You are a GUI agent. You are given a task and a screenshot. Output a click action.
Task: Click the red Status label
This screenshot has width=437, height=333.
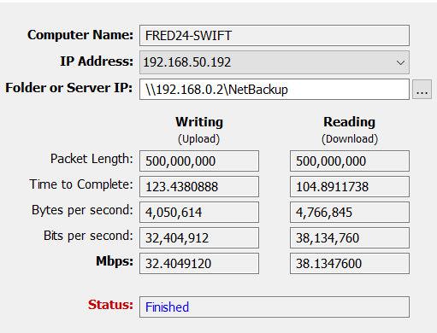click(x=110, y=305)
